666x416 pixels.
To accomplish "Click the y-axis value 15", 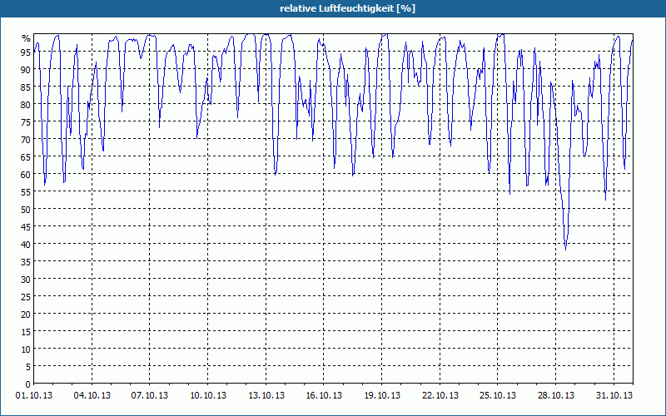I will click(x=26, y=331).
